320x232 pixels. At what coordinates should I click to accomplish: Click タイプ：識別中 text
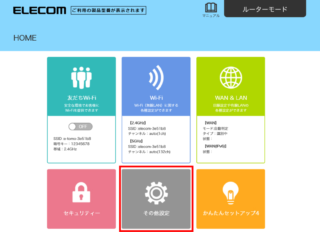215,134
